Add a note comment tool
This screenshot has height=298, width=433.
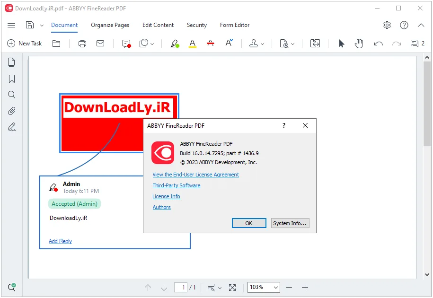126,44
